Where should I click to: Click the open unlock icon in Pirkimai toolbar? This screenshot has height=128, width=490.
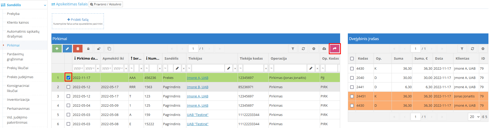(99, 49)
